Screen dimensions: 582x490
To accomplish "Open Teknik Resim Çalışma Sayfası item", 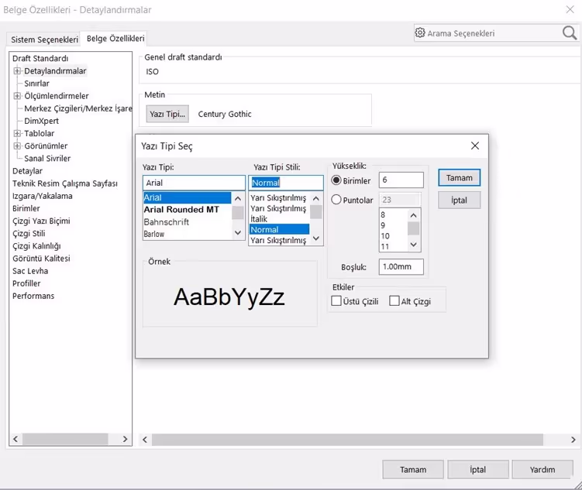I will [x=65, y=183].
